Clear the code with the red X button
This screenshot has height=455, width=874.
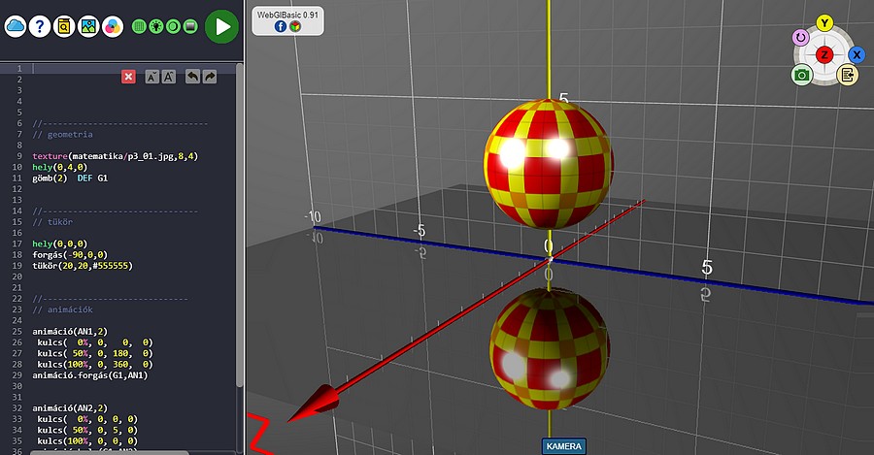point(128,77)
